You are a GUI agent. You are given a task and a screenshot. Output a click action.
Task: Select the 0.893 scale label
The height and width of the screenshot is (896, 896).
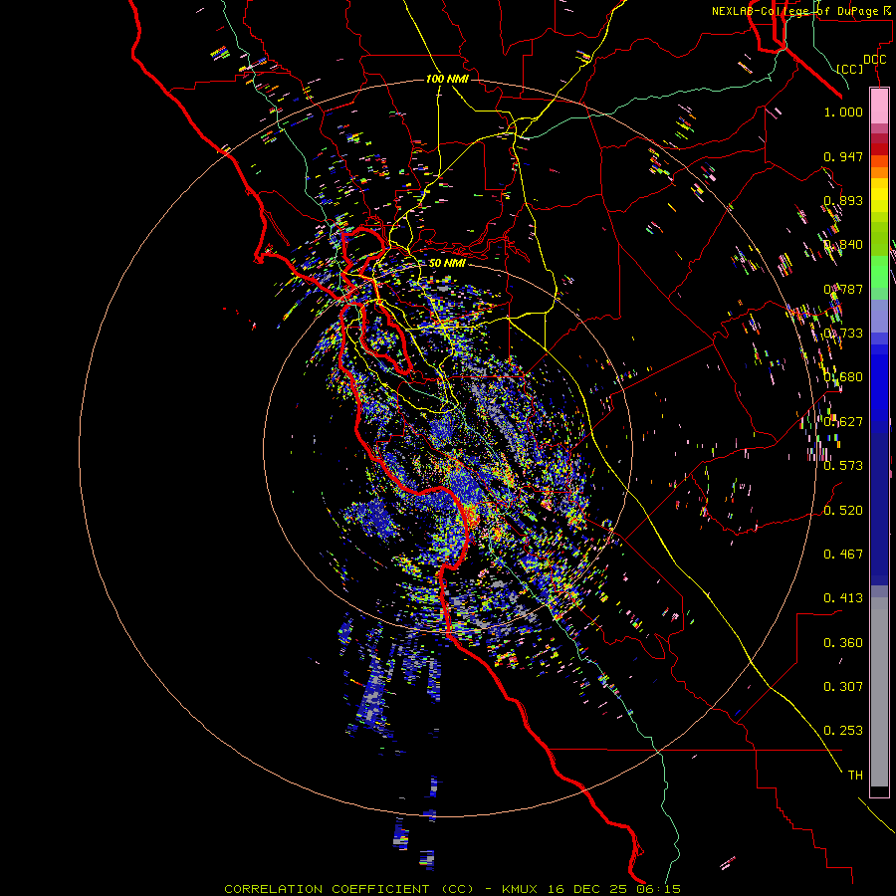(843, 200)
